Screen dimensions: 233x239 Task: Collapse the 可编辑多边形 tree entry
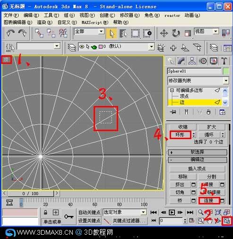point(172,90)
